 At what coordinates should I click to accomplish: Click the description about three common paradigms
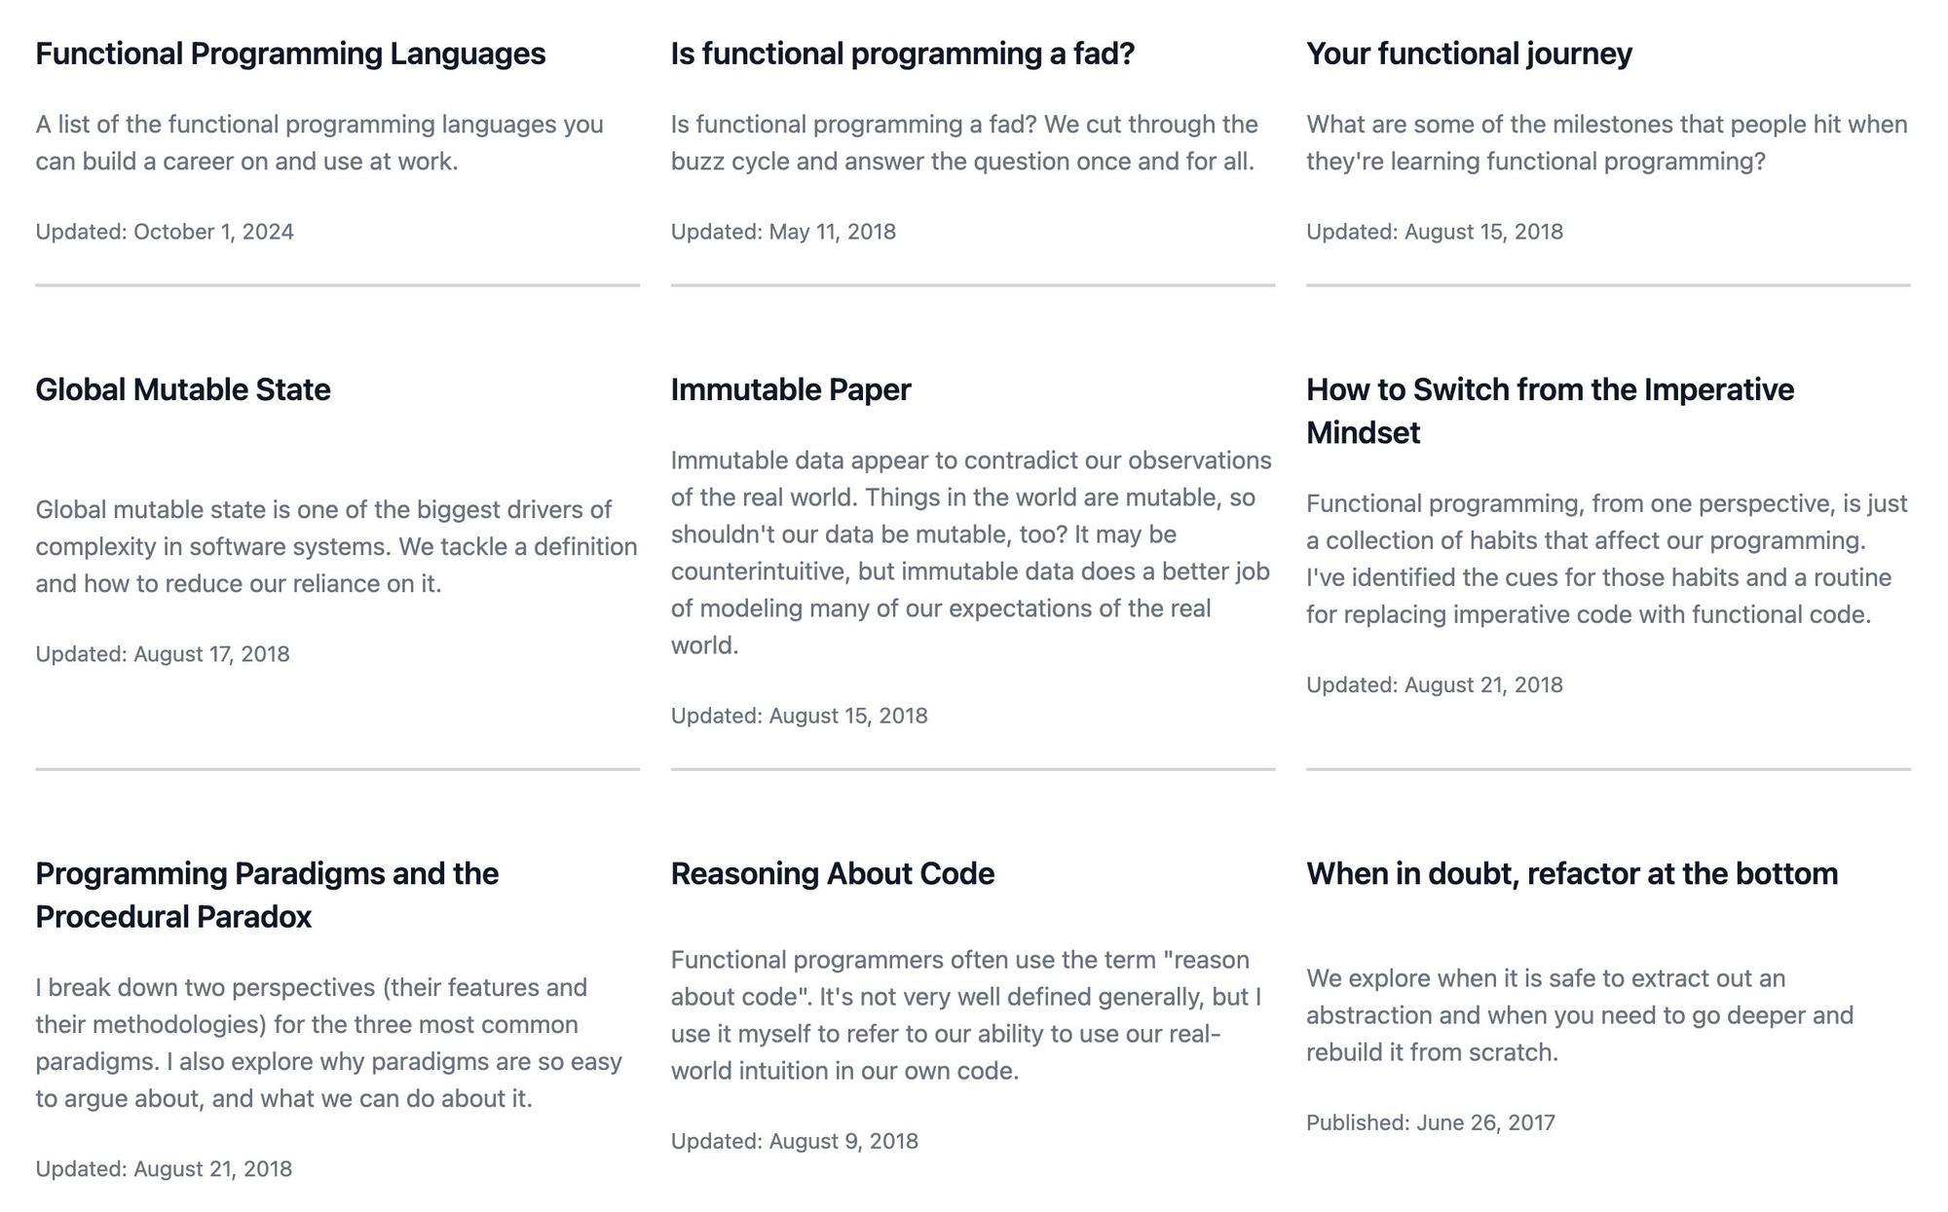pos(328,1043)
